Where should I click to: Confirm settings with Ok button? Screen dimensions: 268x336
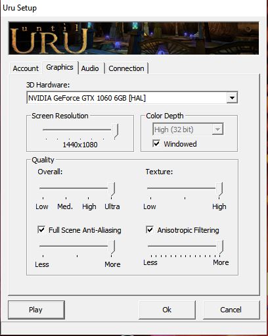point(167,310)
